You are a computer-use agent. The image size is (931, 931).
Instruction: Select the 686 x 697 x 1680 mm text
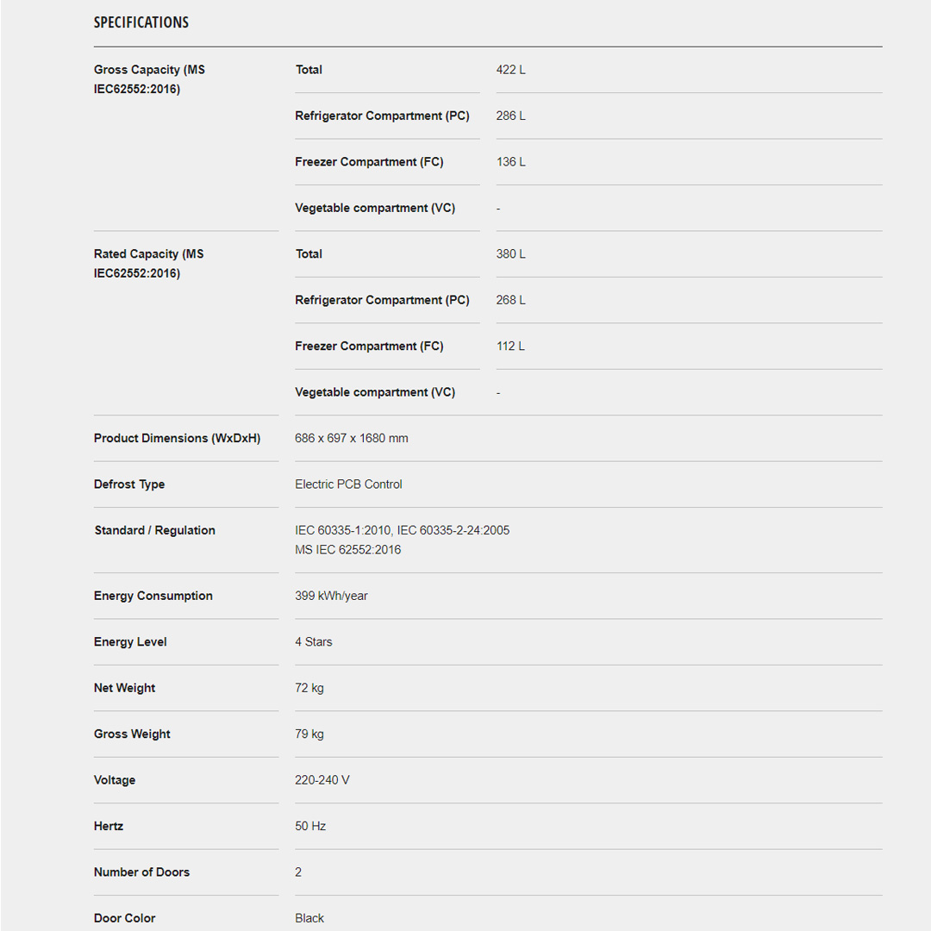click(352, 438)
